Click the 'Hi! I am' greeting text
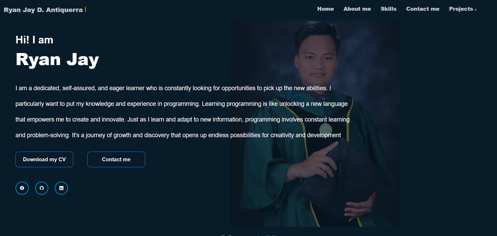 click(x=34, y=40)
